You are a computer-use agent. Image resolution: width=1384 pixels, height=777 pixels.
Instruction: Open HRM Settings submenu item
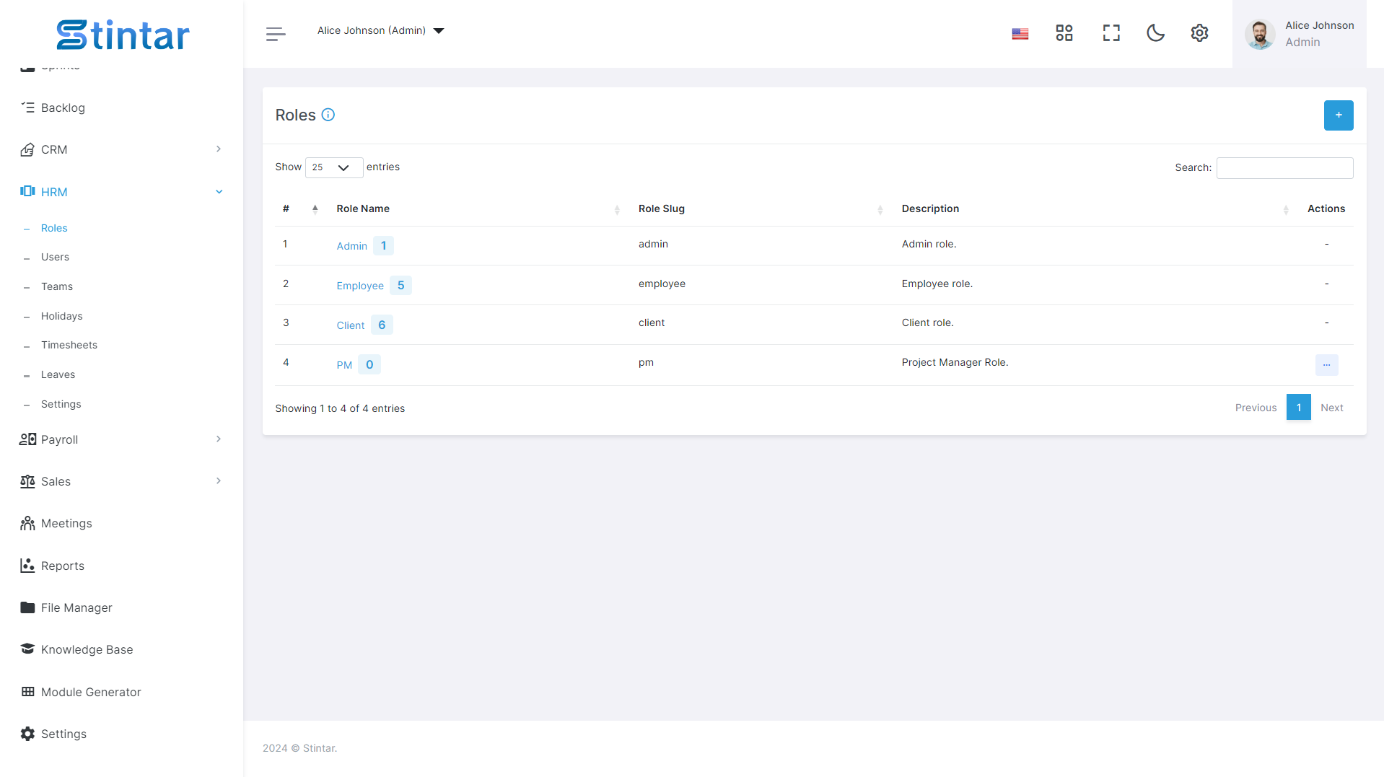click(61, 404)
